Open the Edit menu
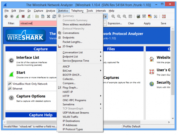The width and height of the screenshot is (179, 135). tap(14, 11)
